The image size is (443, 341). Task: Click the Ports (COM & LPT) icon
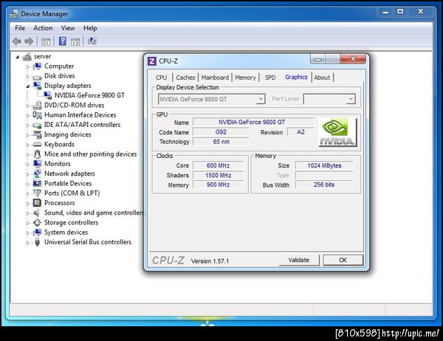coord(37,193)
